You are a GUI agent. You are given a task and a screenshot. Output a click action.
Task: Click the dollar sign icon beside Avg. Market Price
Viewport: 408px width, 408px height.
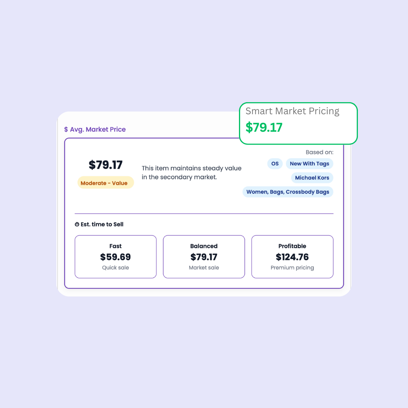coord(65,129)
